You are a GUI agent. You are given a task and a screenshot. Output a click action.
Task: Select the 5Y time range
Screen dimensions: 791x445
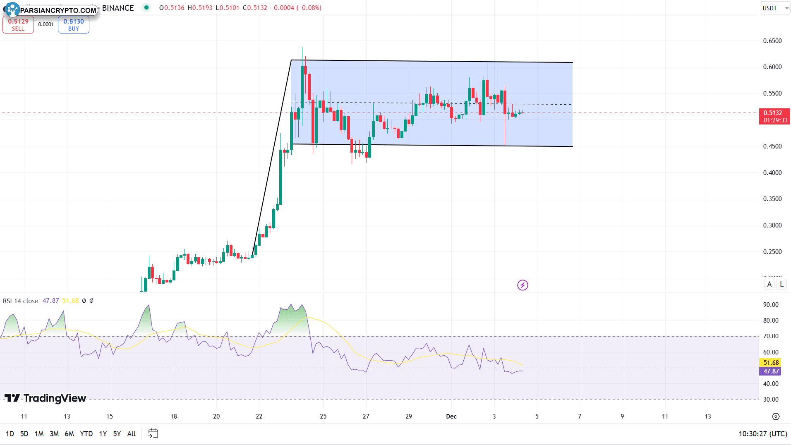pyautogui.click(x=117, y=433)
